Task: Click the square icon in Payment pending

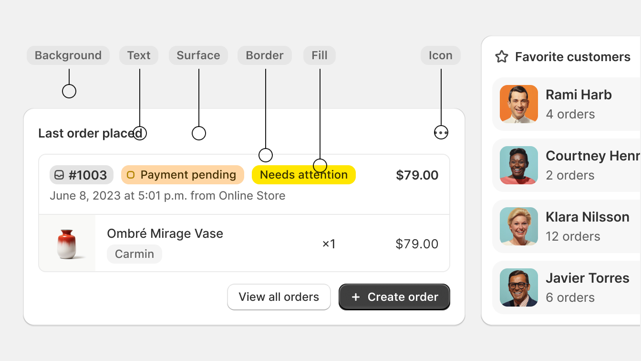Action: [x=131, y=175]
